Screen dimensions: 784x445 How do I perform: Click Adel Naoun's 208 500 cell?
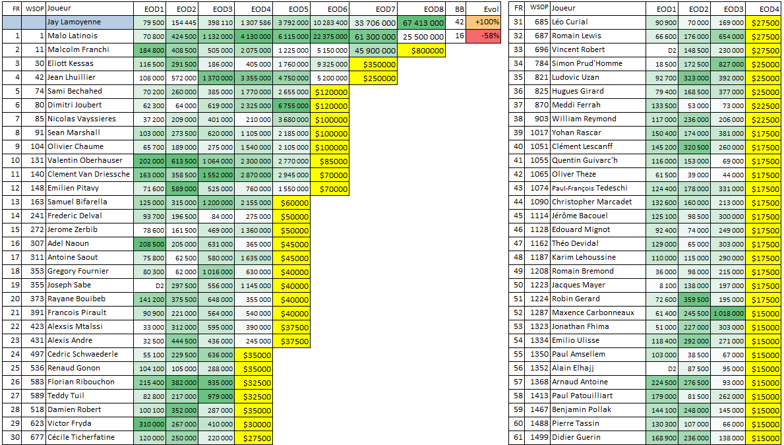150,243
